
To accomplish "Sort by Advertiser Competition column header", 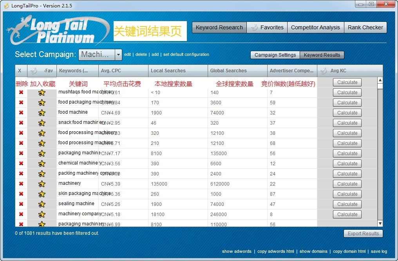I will pyautogui.click(x=292, y=71).
